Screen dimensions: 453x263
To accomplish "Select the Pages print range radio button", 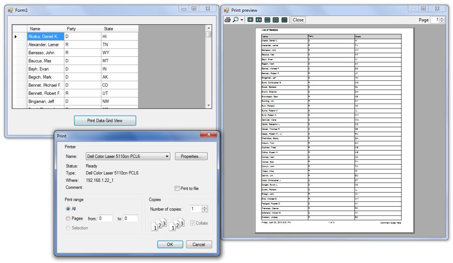I will pyautogui.click(x=68, y=218).
